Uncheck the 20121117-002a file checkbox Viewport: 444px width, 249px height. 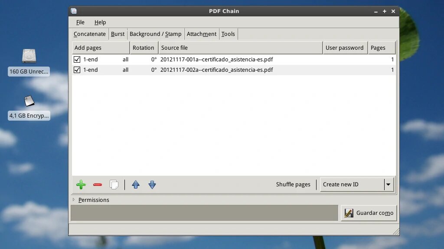click(77, 70)
